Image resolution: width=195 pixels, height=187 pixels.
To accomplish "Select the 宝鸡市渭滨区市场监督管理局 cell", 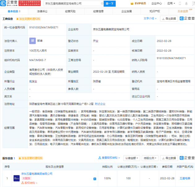I will click(x=174, y=81).
